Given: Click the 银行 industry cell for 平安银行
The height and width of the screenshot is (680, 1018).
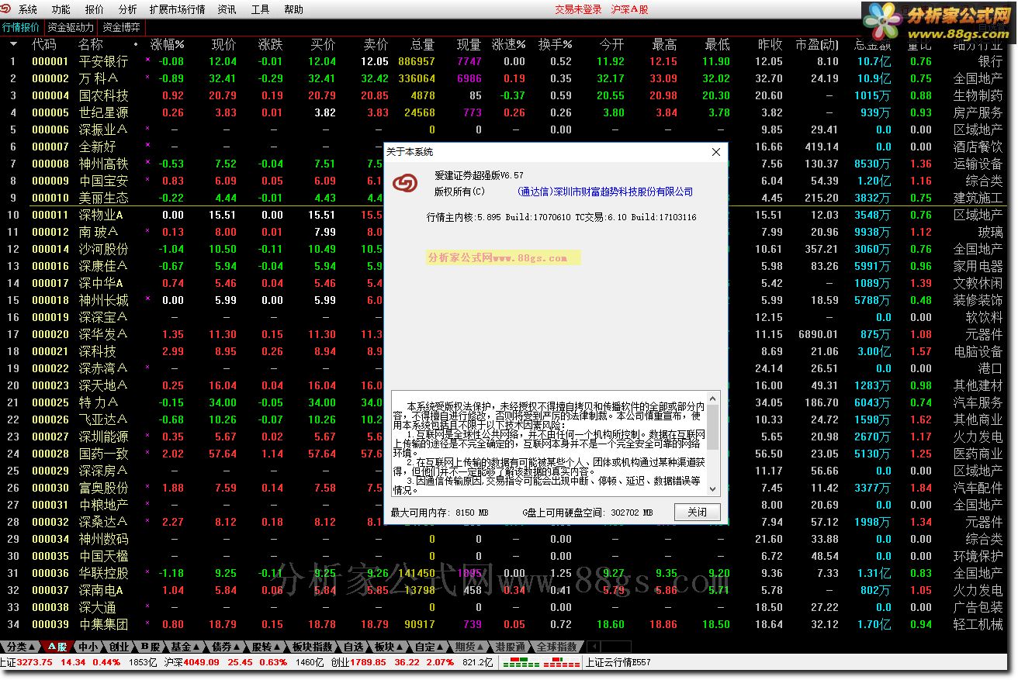Looking at the screenshot, I should [x=990, y=61].
